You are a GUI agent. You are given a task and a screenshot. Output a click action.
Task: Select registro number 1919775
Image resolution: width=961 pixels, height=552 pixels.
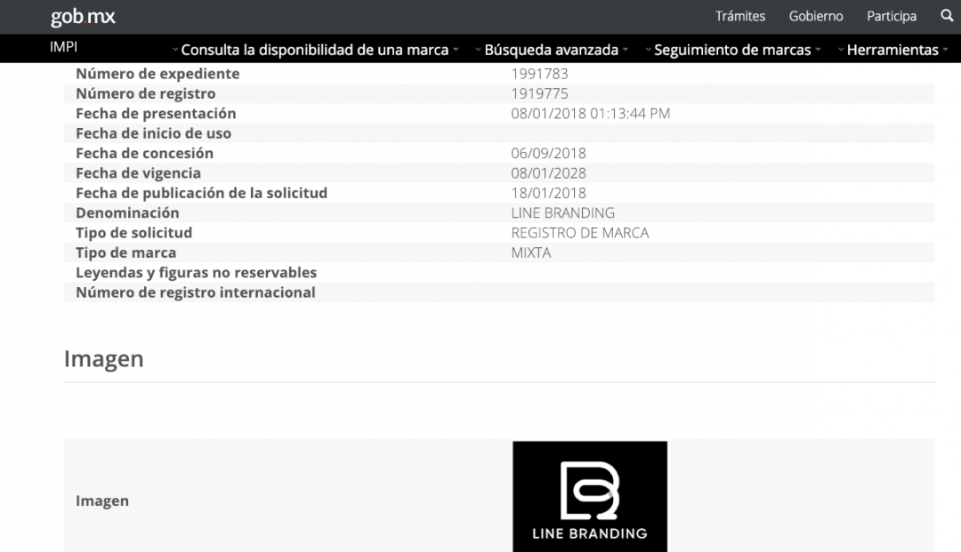[539, 93]
